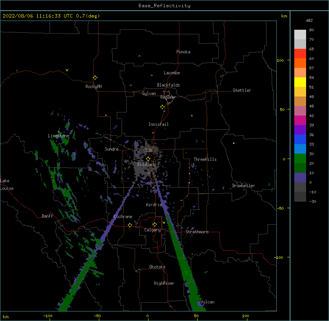The height and width of the screenshot is (321, 329).
Task: Click the Blackfalds city label
Action: point(168,85)
